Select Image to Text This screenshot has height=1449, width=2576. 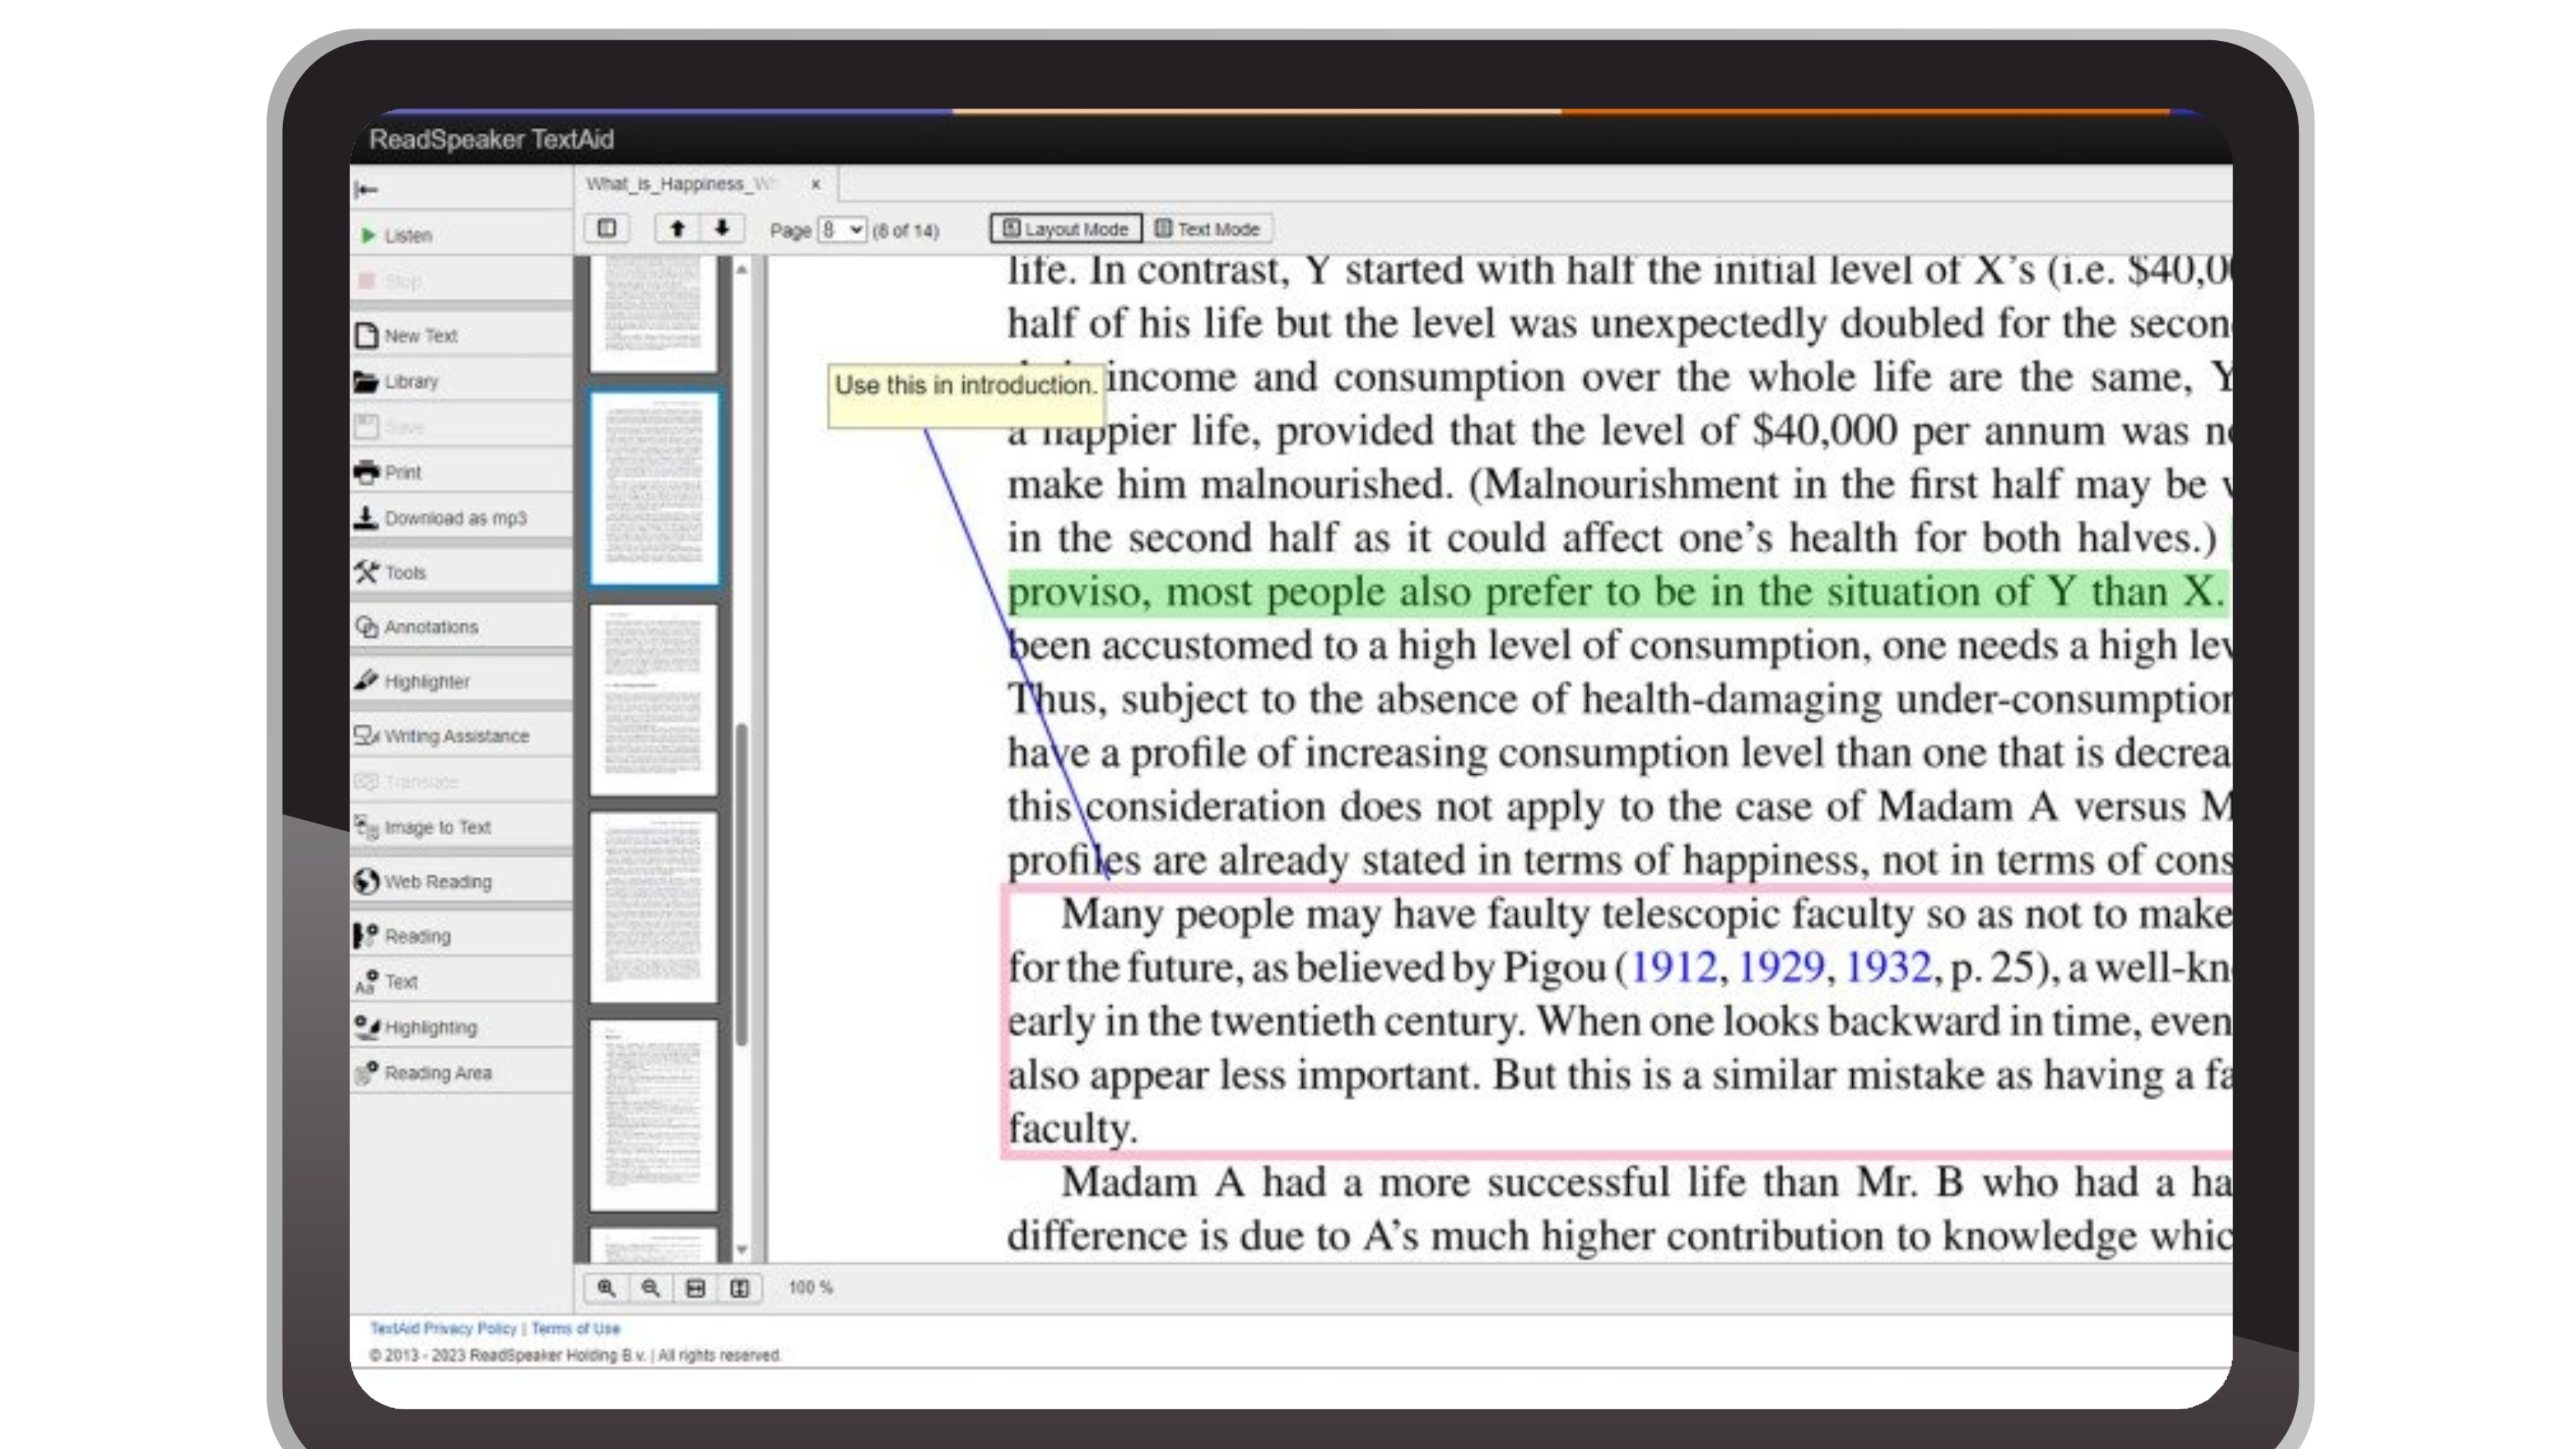pyautogui.click(x=461, y=827)
